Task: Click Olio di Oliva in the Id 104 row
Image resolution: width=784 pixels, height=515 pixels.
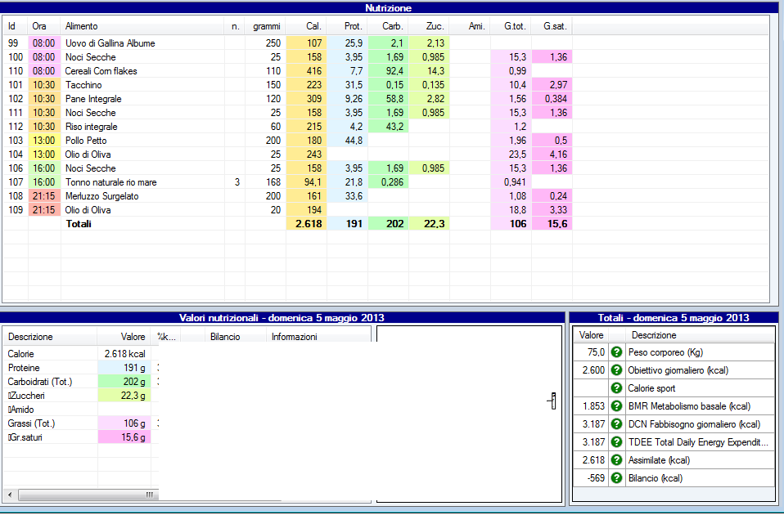Action: click(x=88, y=154)
